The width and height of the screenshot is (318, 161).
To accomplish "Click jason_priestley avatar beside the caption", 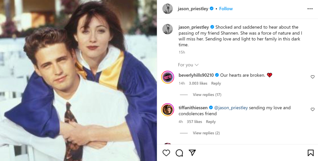I will click(168, 29).
